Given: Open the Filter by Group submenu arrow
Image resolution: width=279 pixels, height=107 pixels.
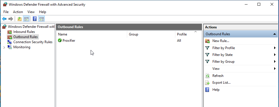Looking at the screenshot, I should (x=275, y=62).
